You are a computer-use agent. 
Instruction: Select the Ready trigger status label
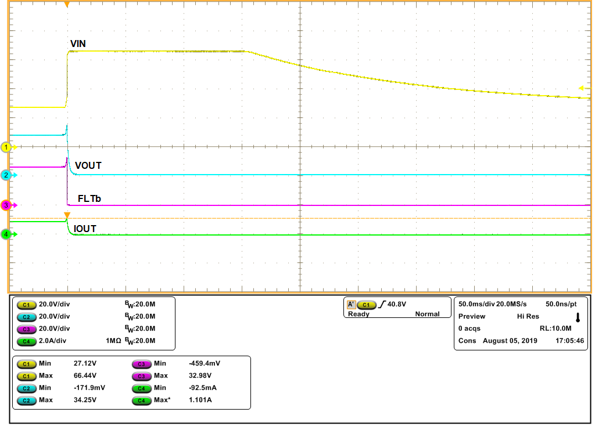359,314
